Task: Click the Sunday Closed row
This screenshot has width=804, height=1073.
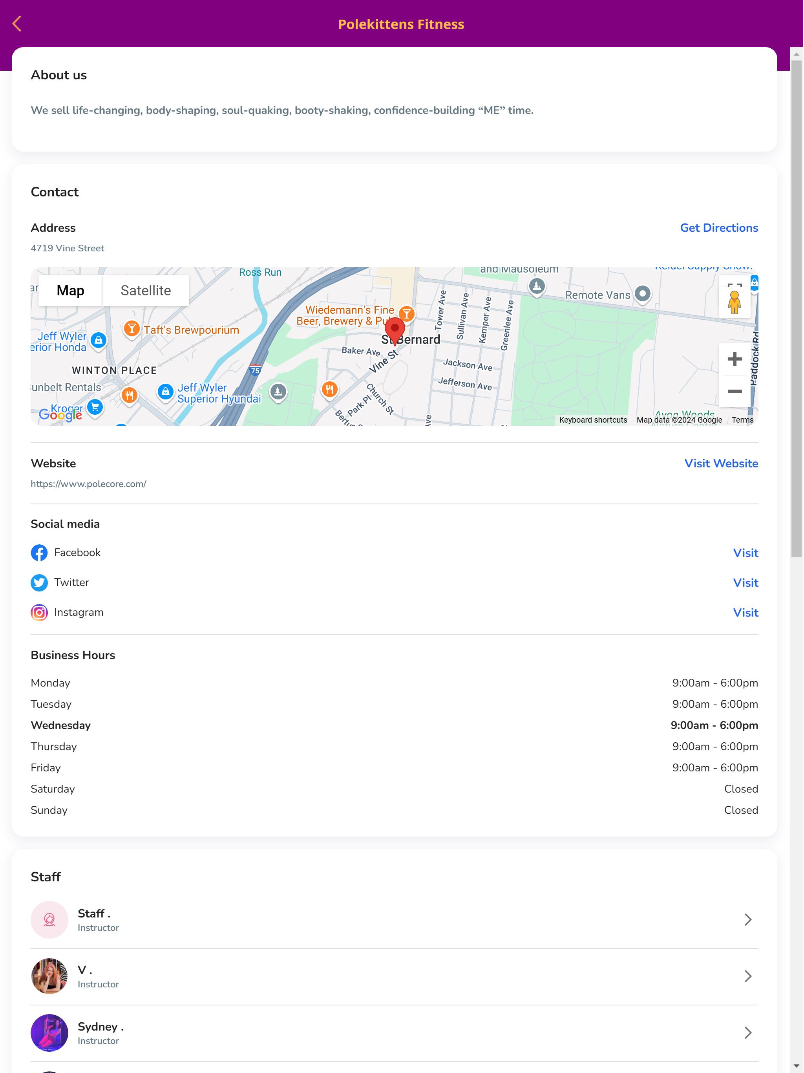Action: [394, 810]
